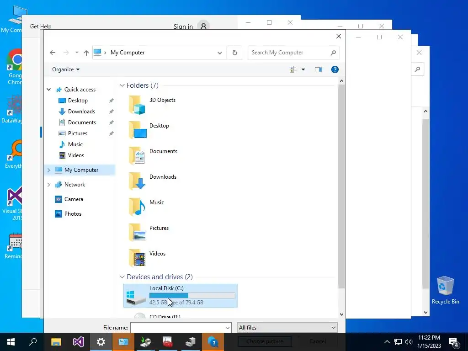
Task: Show hidden system tray icons
Action: [x=387, y=342]
